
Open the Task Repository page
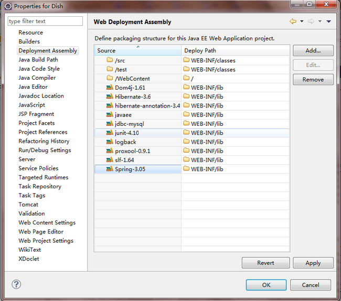click(40, 187)
